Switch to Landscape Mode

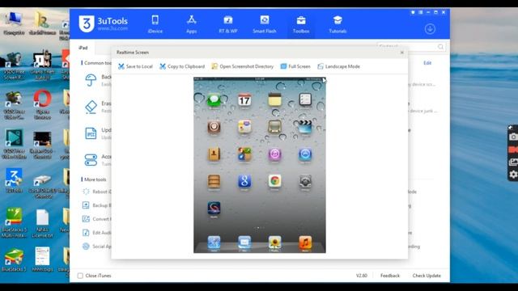tap(338, 66)
